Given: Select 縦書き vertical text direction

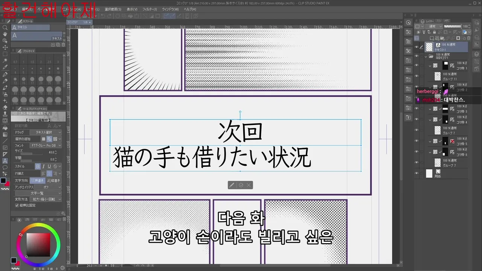Looking at the screenshot, I should [x=53, y=181].
